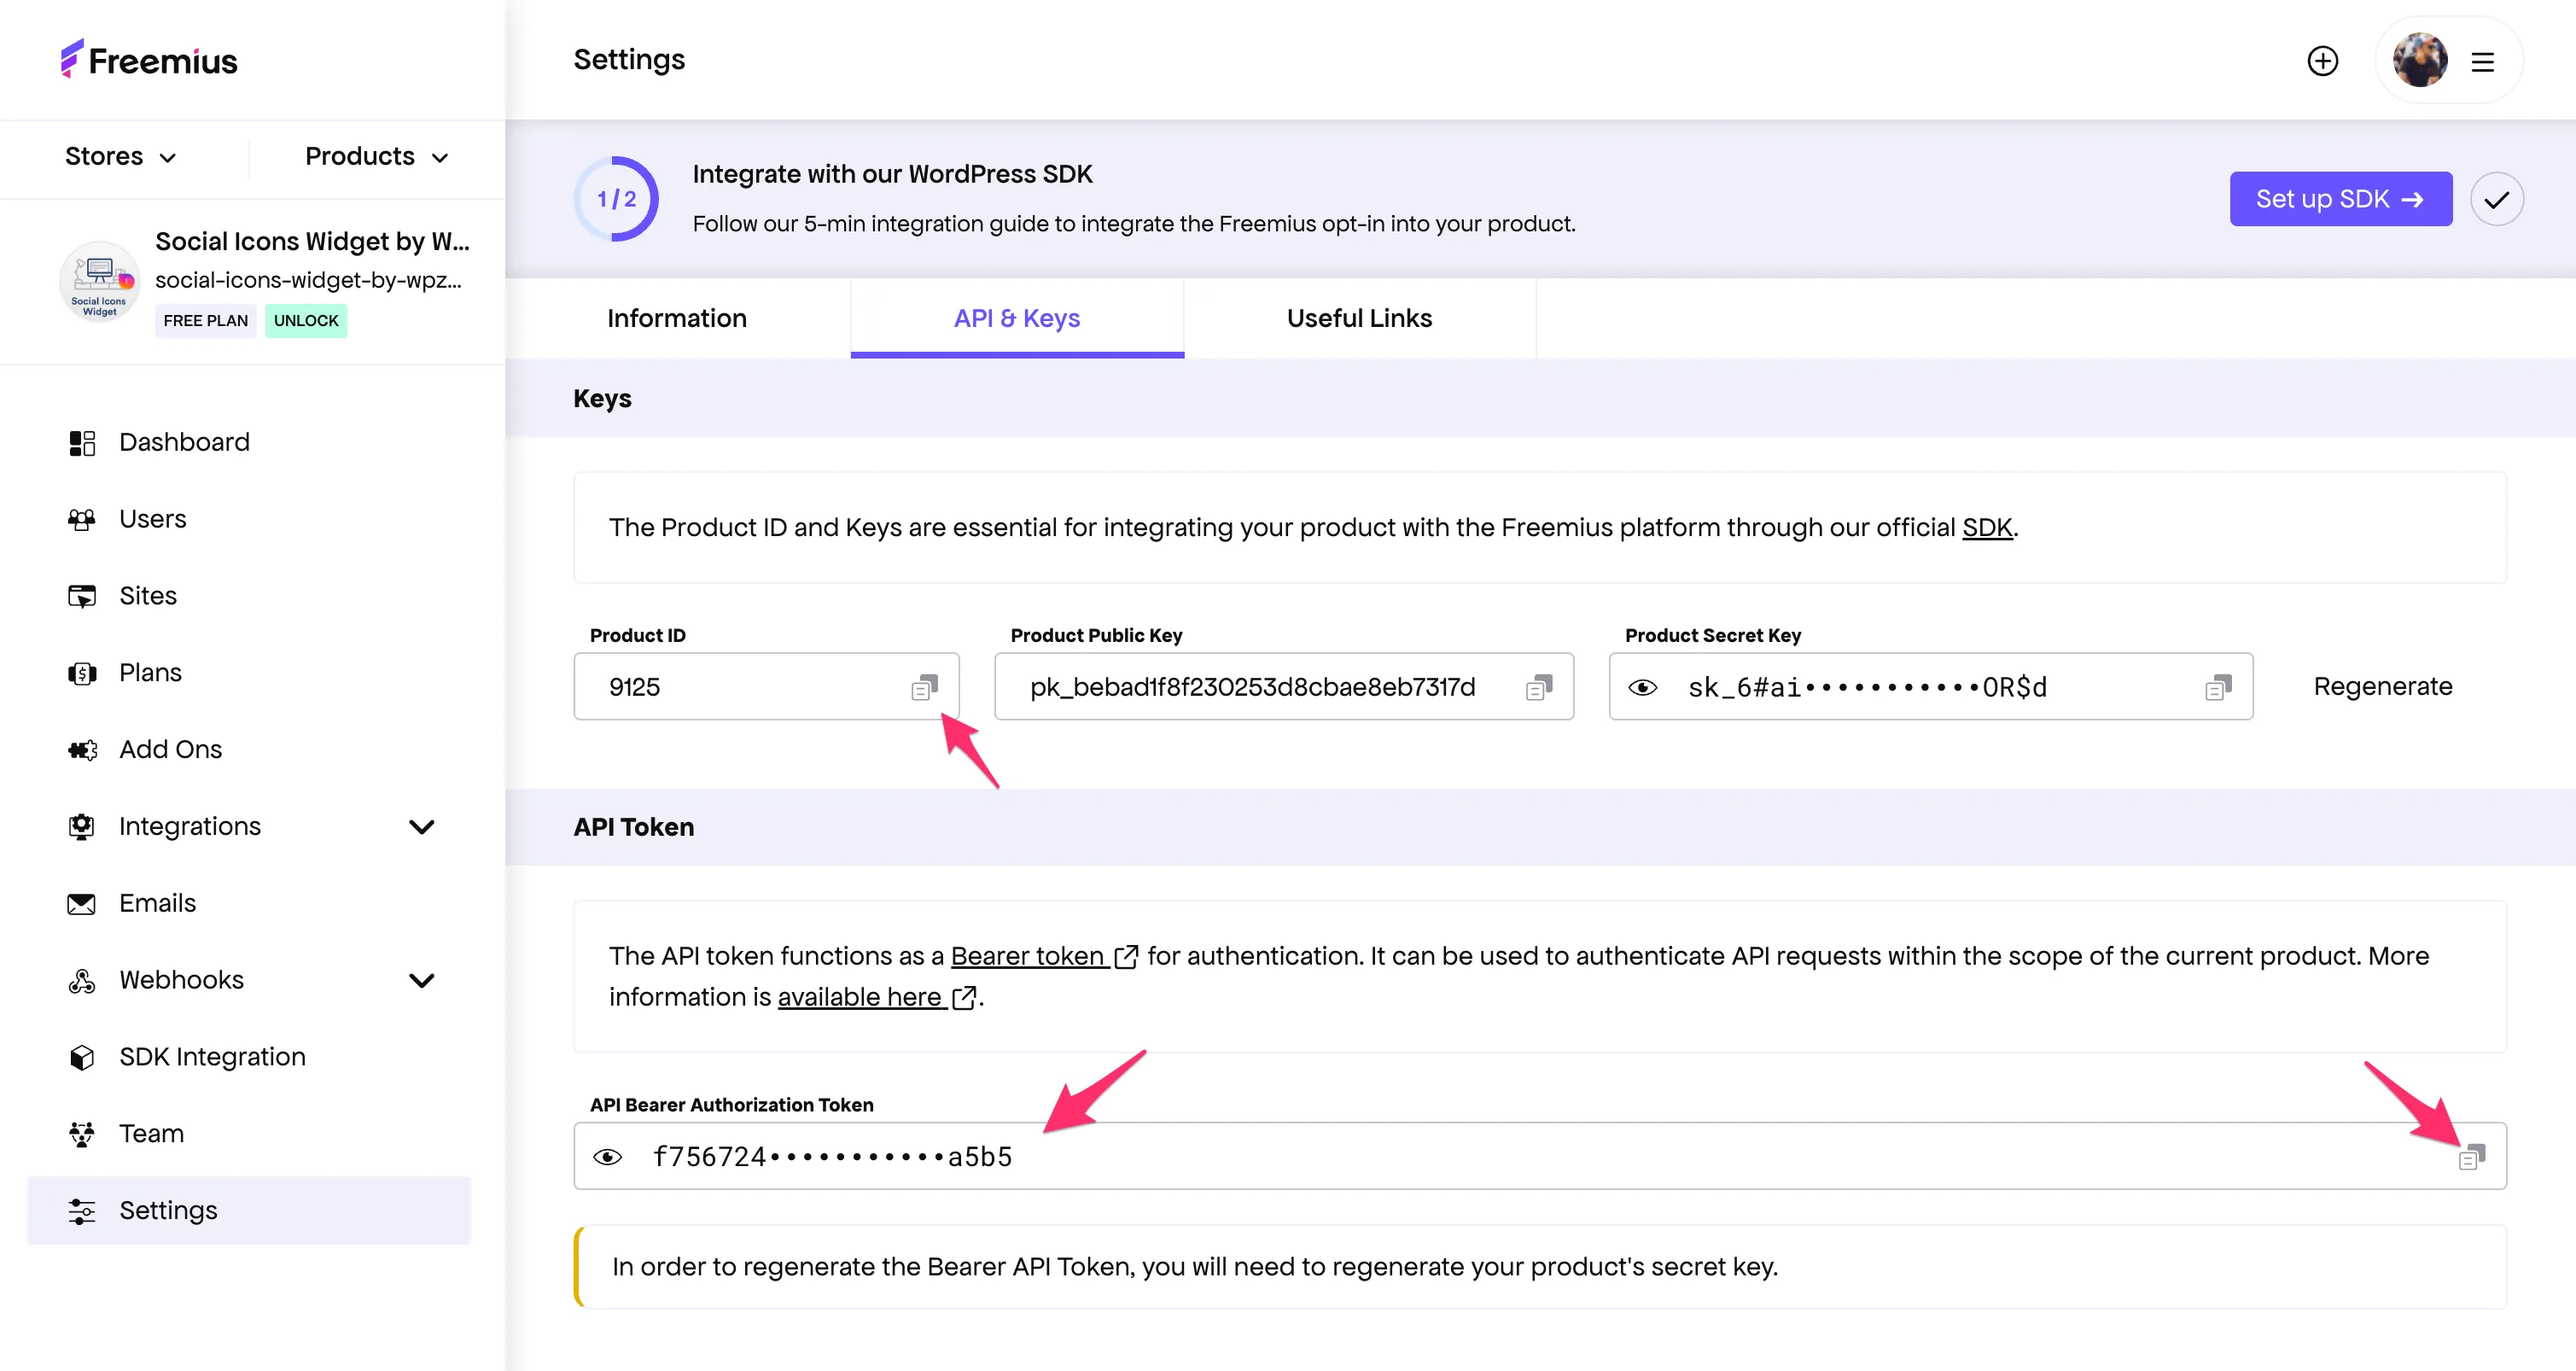Viewport: 2576px width, 1371px height.
Task: Click the product name 'Social Icons Widget by W...'
Action: tap(312, 241)
